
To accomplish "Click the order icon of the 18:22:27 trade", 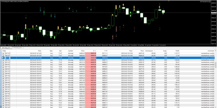I will point(3,67).
